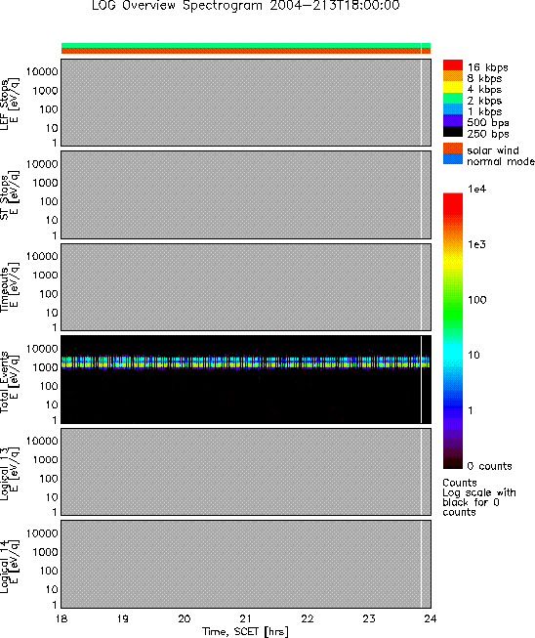Select the ST Stops spectrogram panel
The image size is (535, 638).
(x=246, y=194)
